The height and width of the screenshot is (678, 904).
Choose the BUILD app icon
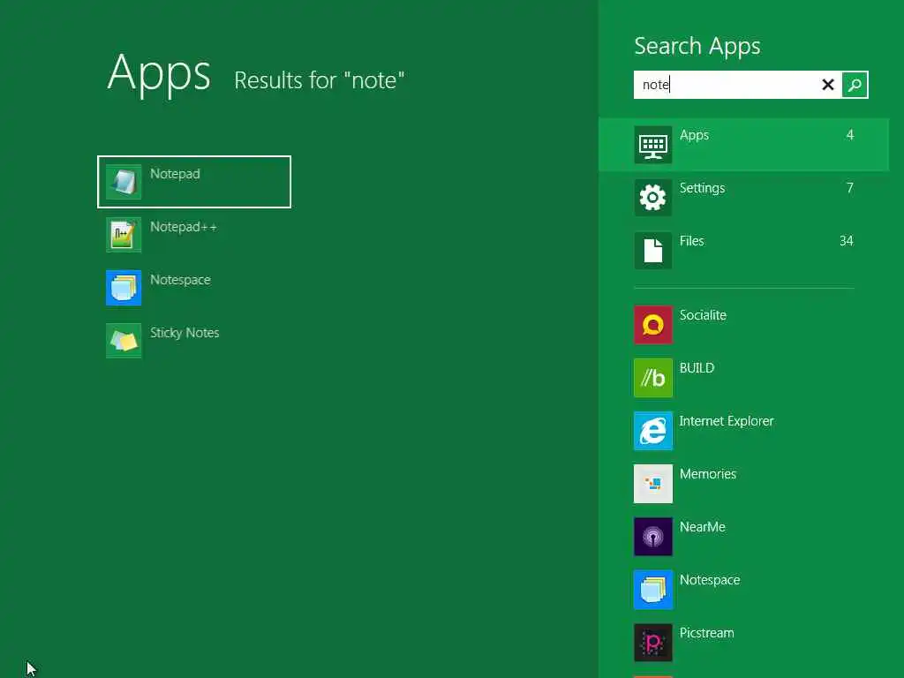tap(652, 378)
